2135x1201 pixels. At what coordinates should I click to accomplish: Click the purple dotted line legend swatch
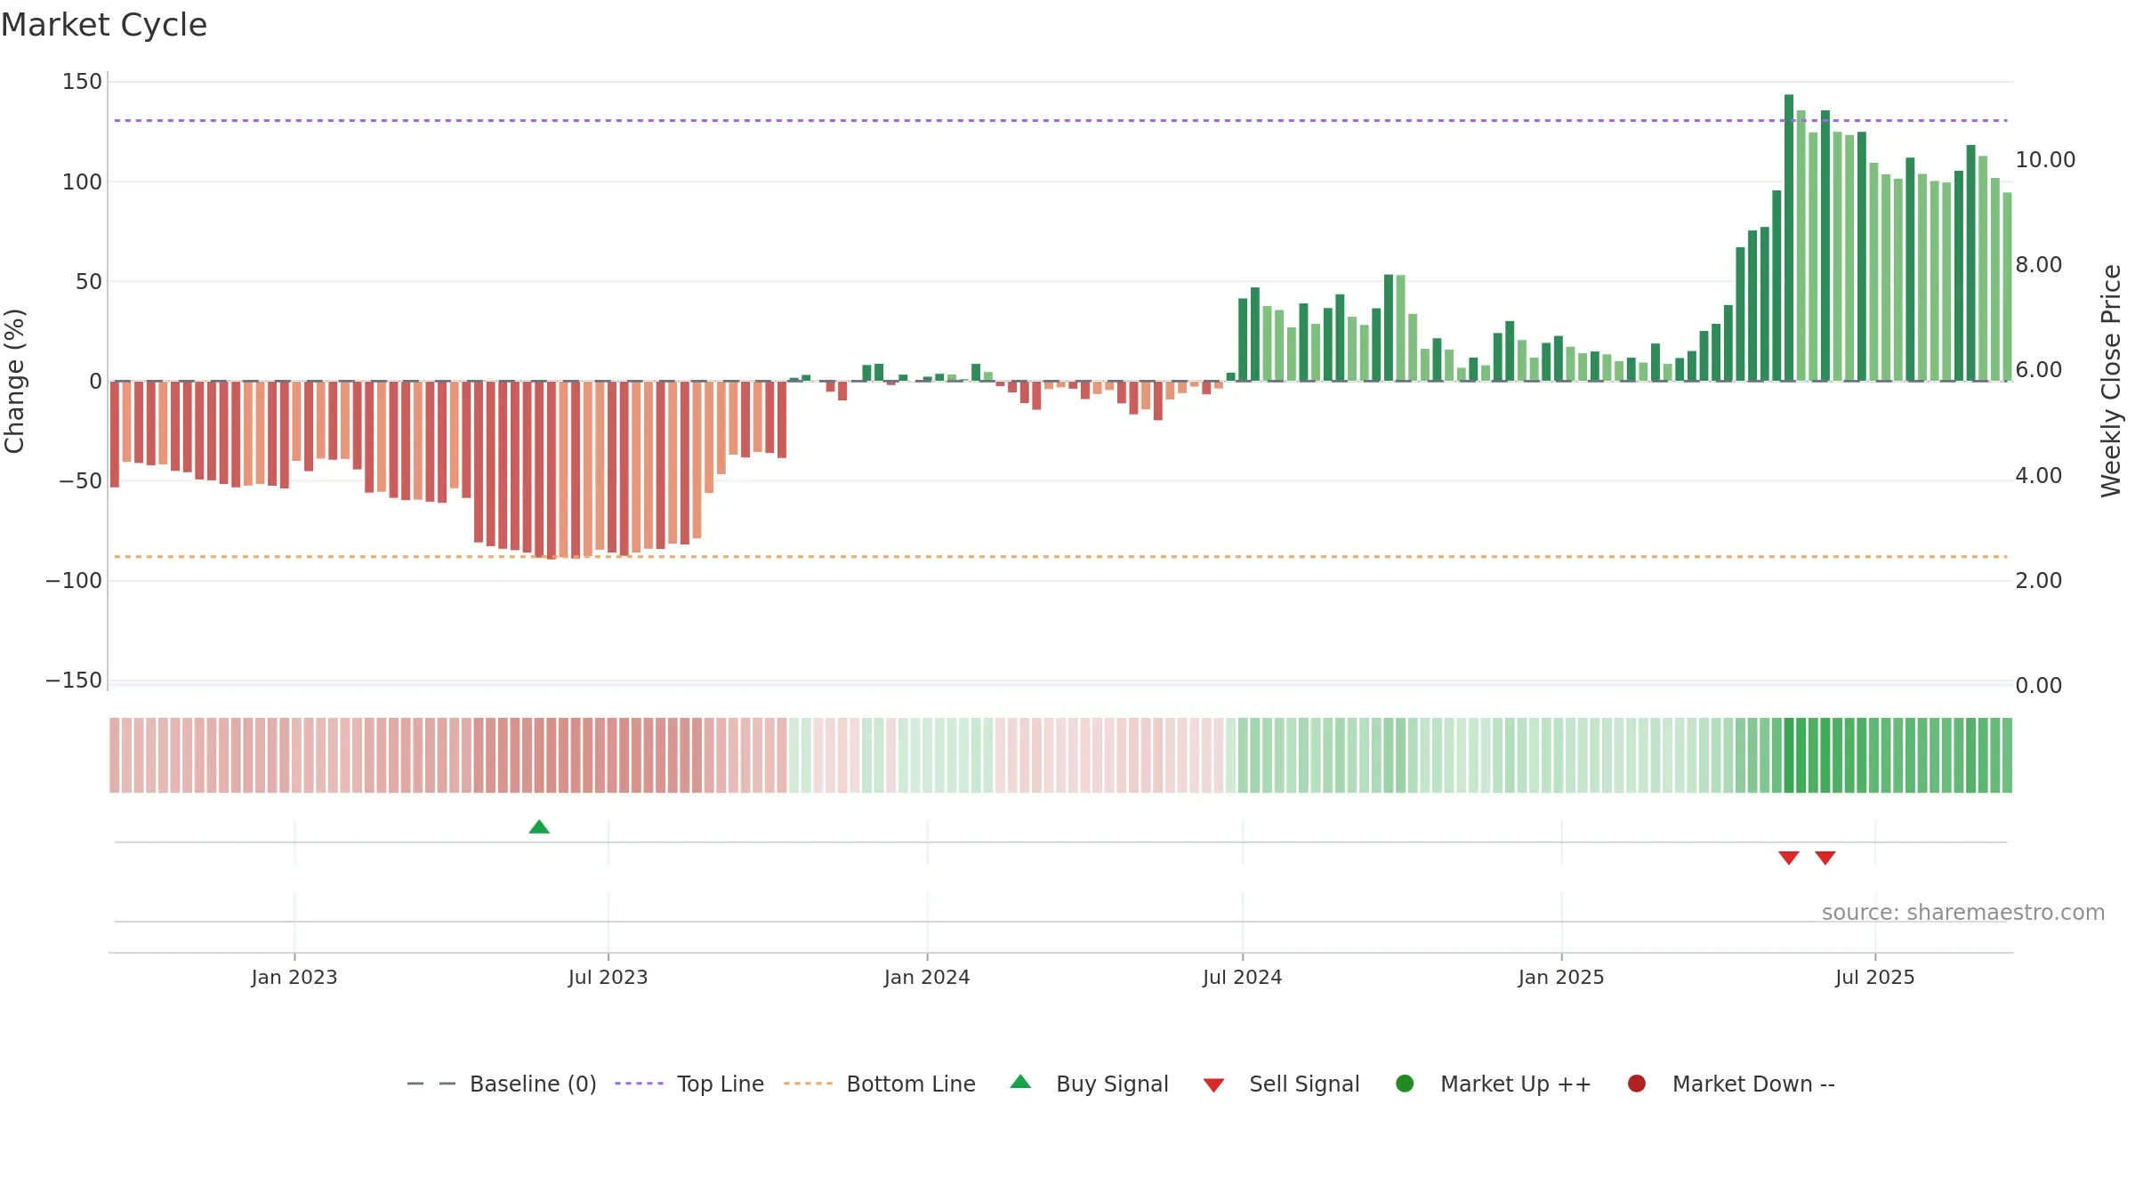(639, 1084)
